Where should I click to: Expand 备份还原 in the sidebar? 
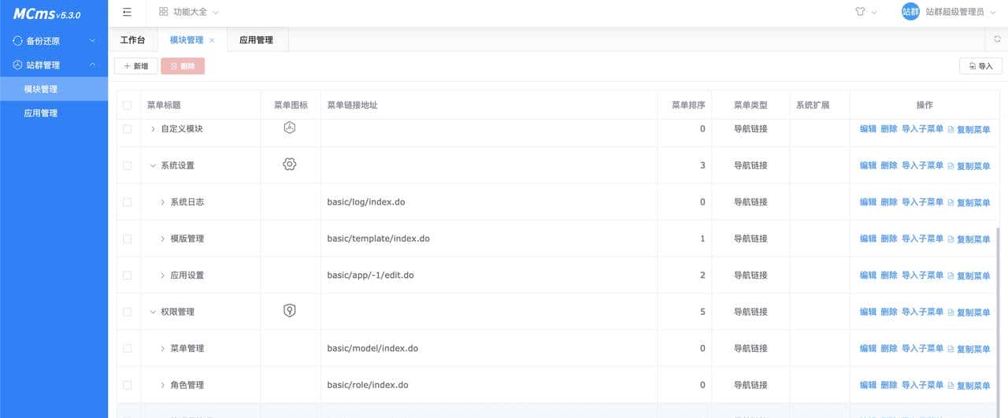pyautogui.click(x=54, y=40)
